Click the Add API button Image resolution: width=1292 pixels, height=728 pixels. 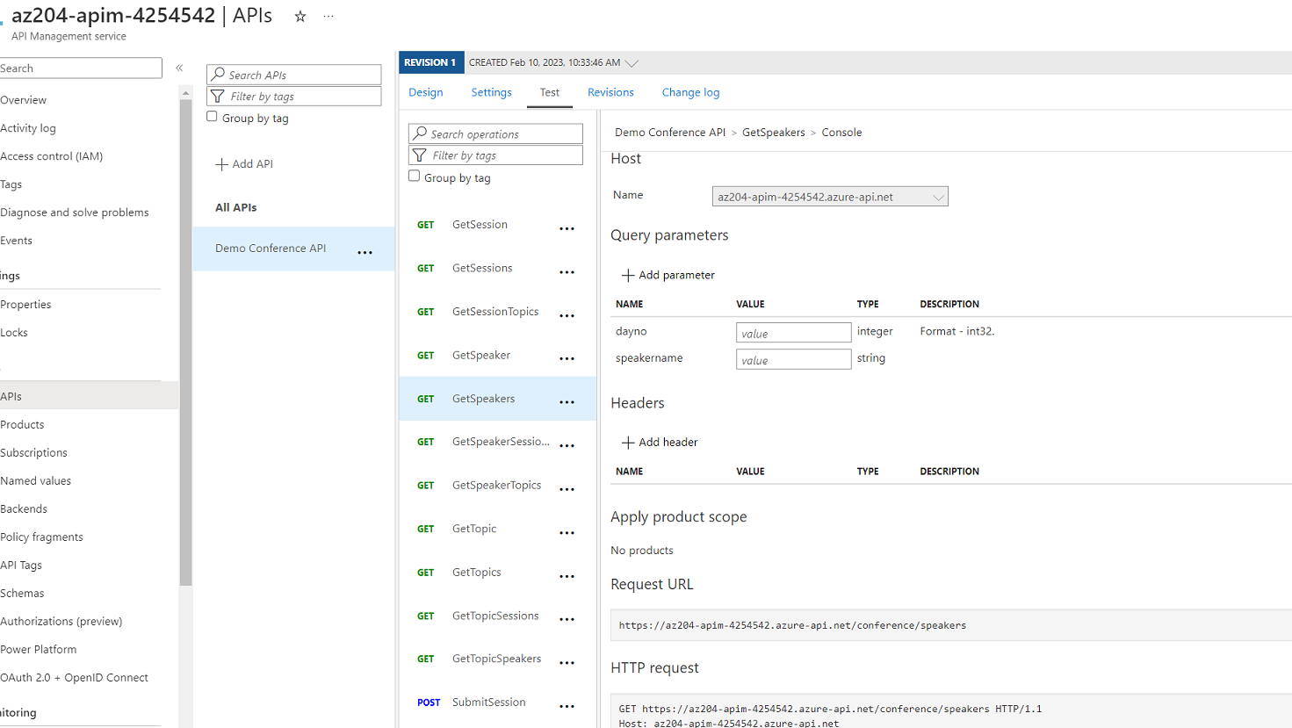(244, 164)
